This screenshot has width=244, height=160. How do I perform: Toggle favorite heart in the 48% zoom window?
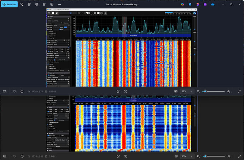pos(14,91)
